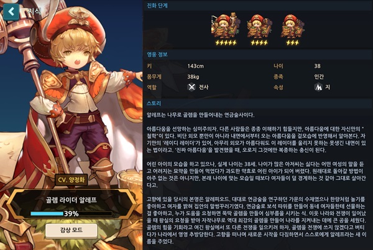Go back with the arrow button
373x250 pixels.
point(11,12)
